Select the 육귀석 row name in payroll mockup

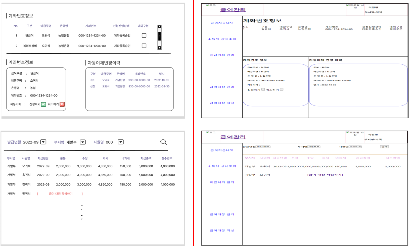click(26, 175)
